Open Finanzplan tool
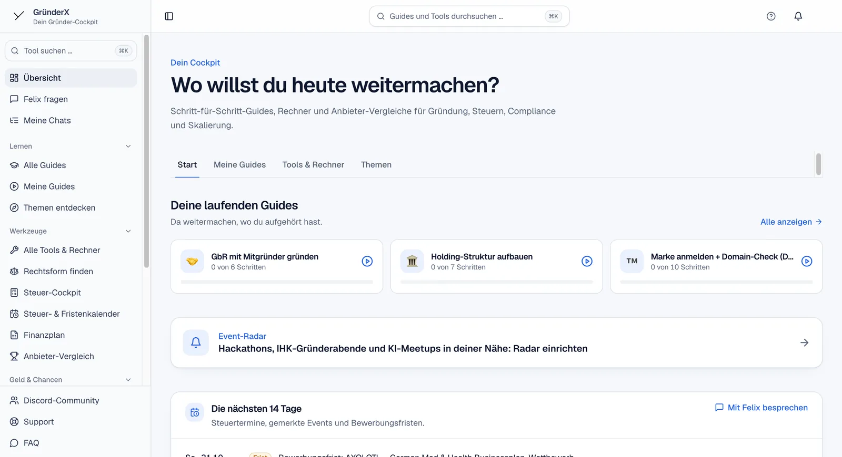Screen dimensions: 842x457 tap(71, 335)
